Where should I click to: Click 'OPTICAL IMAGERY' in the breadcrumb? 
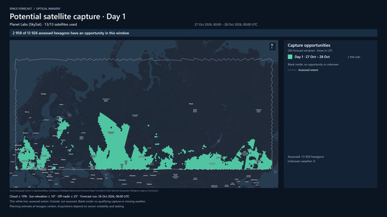tap(48, 8)
